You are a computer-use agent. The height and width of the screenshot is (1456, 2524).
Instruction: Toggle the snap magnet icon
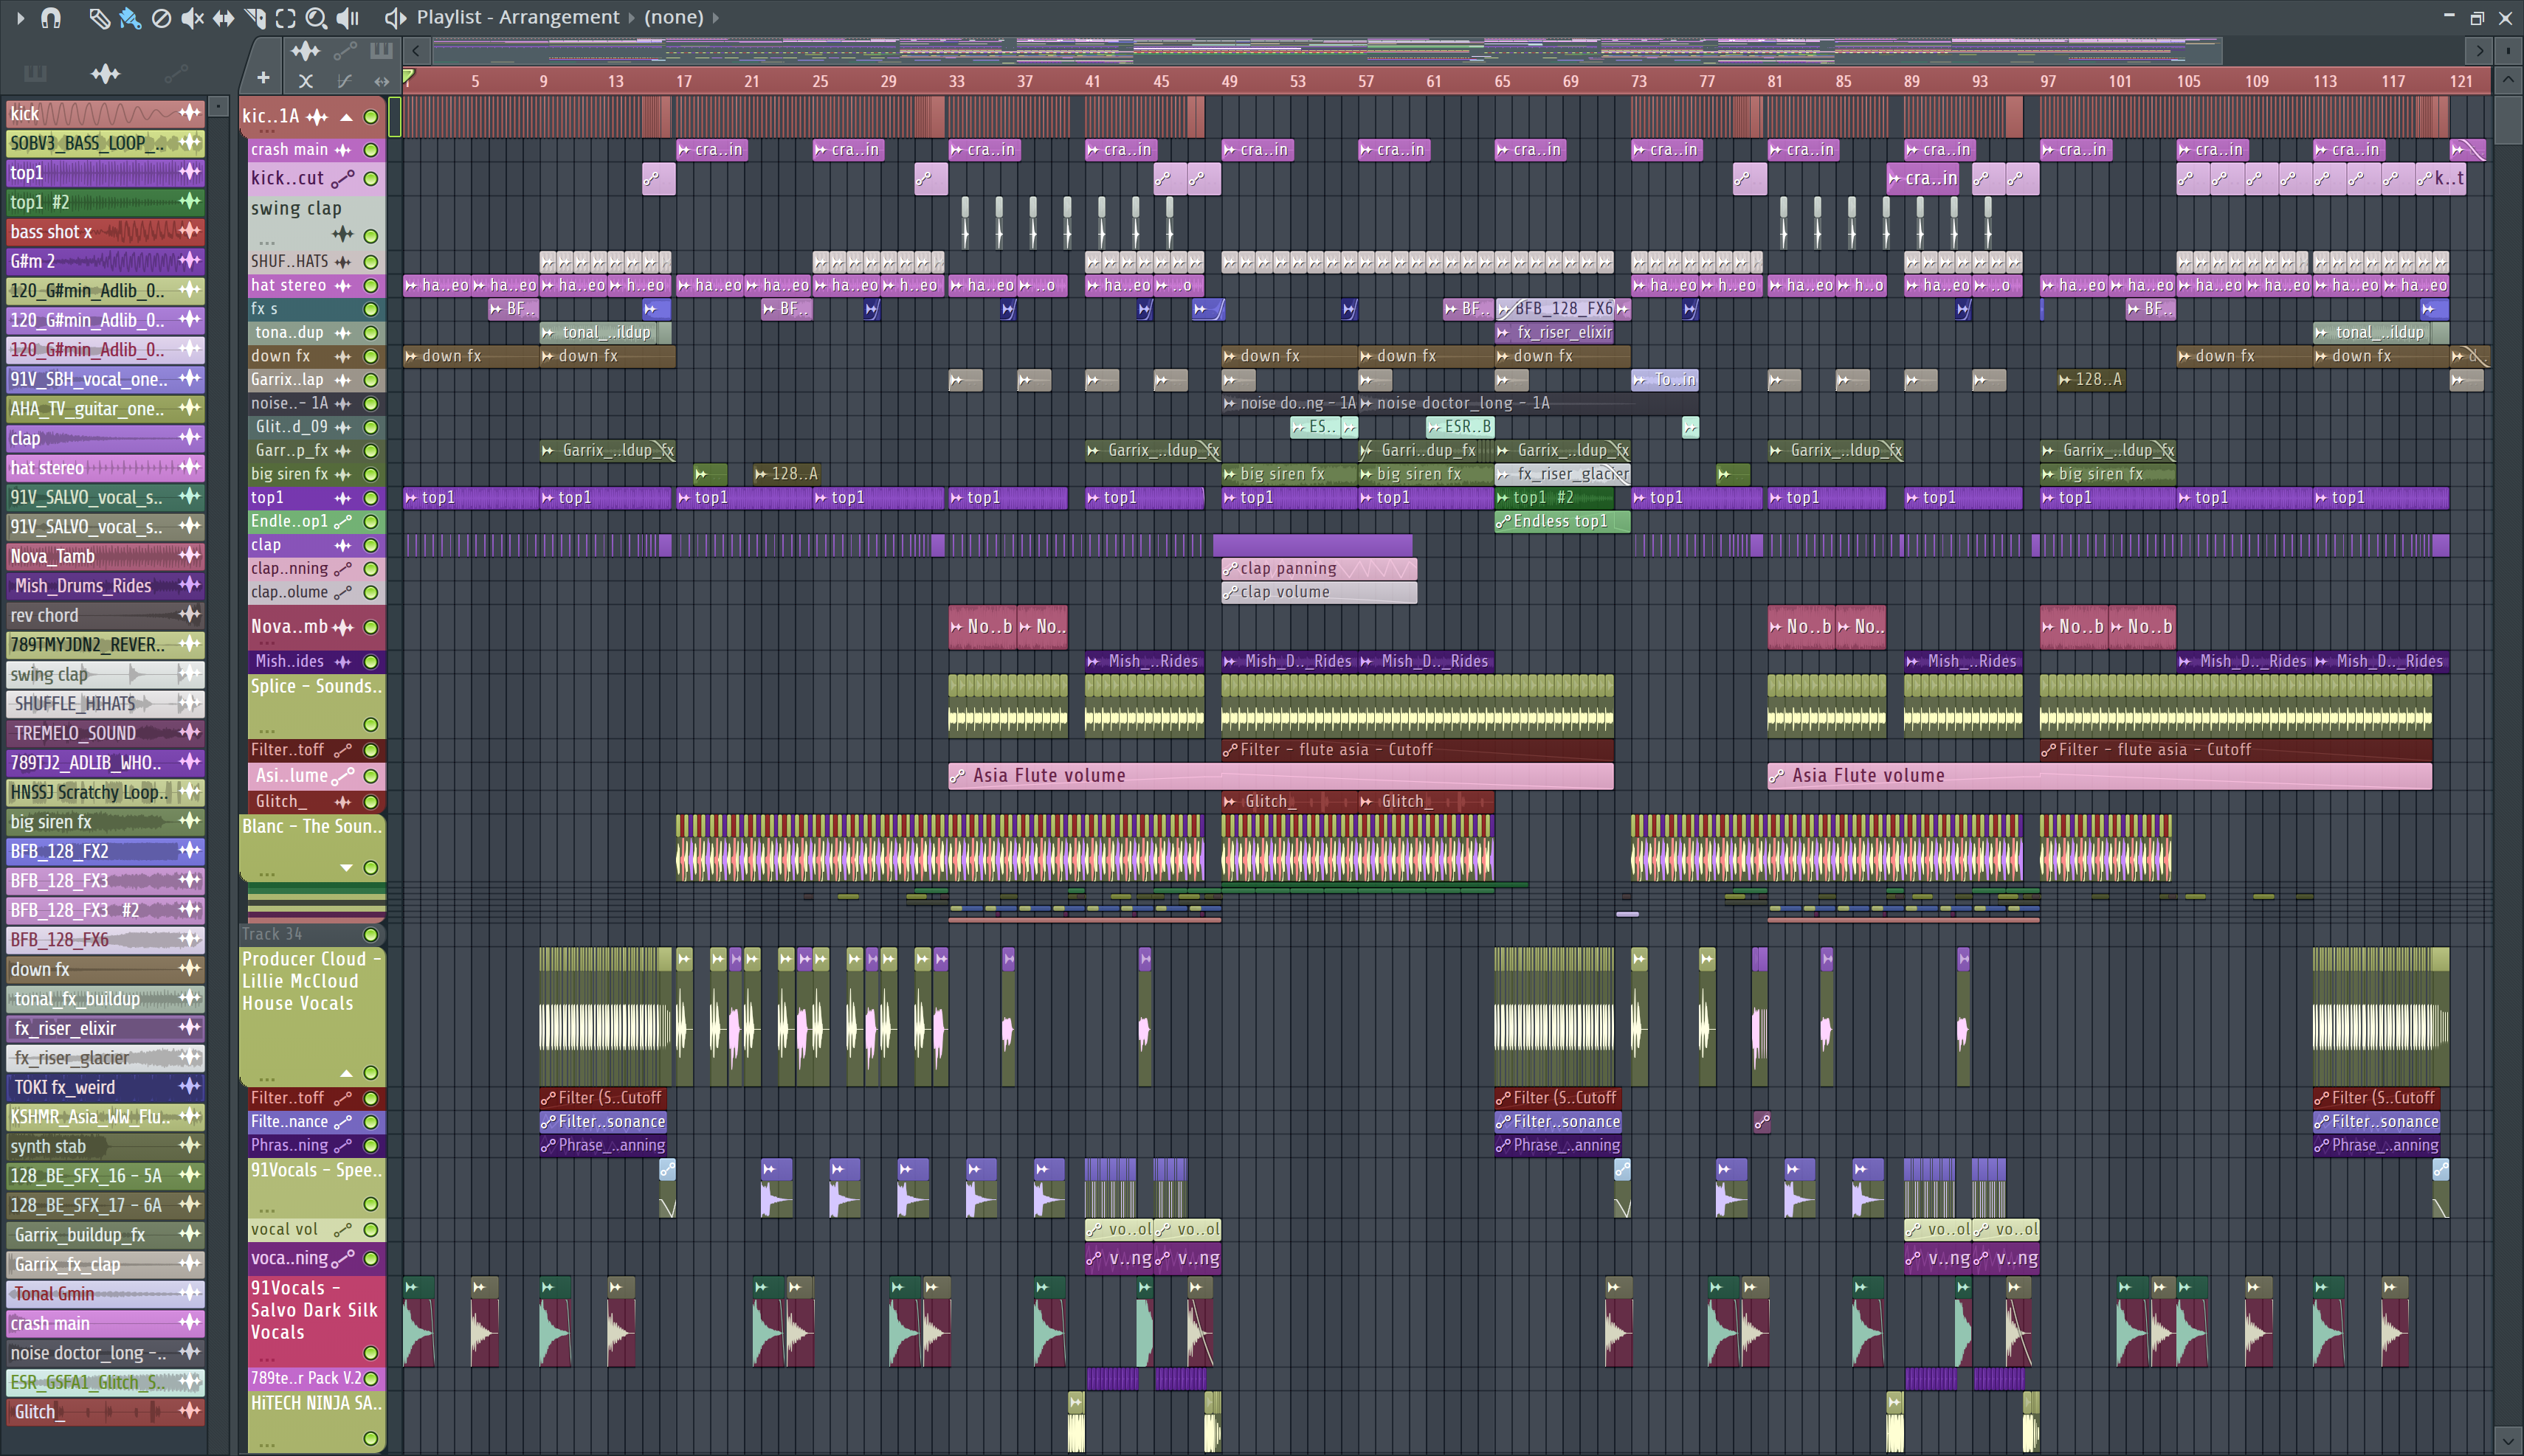point(50,17)
